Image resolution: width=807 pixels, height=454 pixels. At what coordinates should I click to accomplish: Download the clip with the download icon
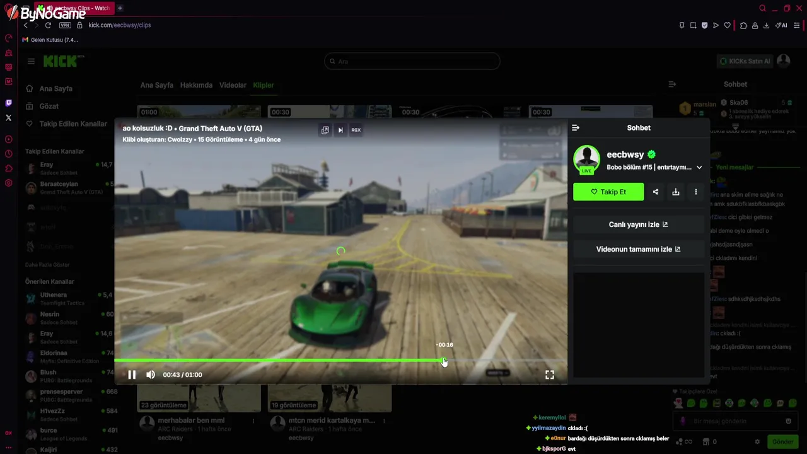676,192
